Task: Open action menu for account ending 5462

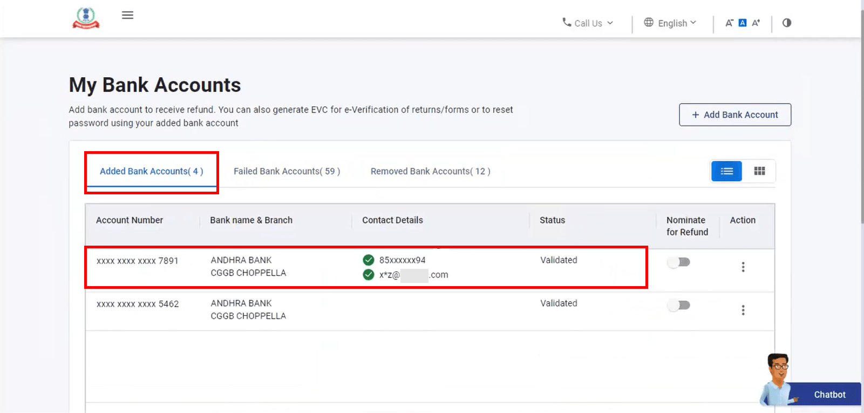Action: tap(743, 310)
